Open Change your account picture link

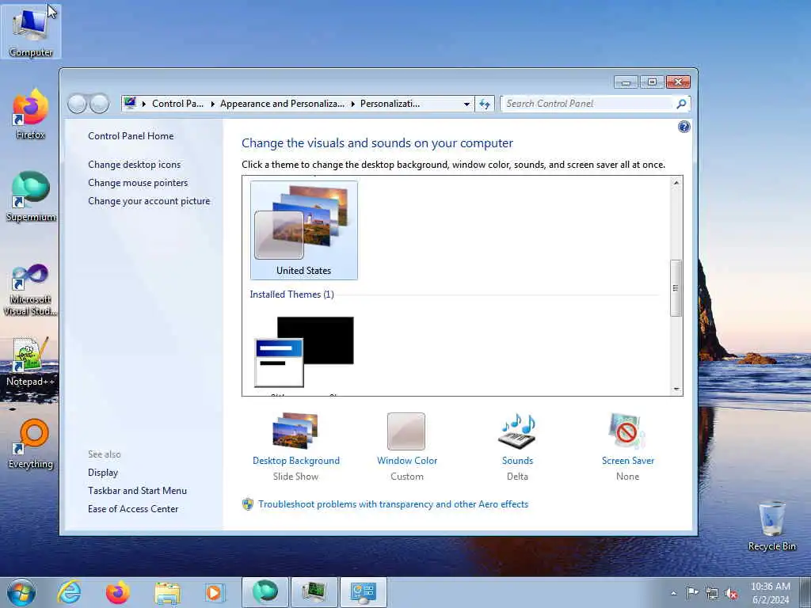(149, 200)
